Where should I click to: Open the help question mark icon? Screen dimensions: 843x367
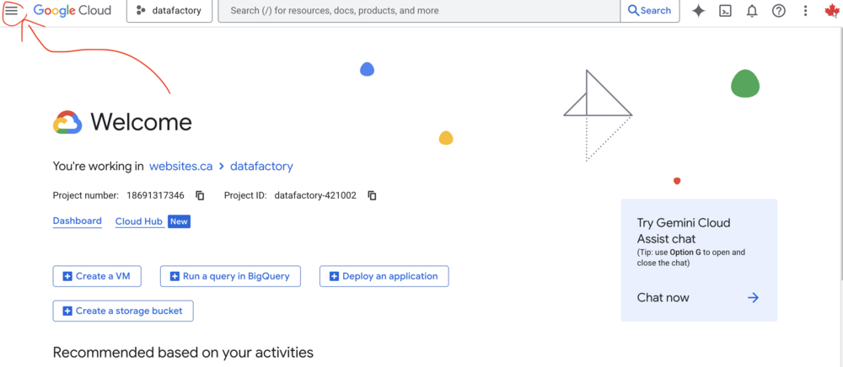coord(779,11)
